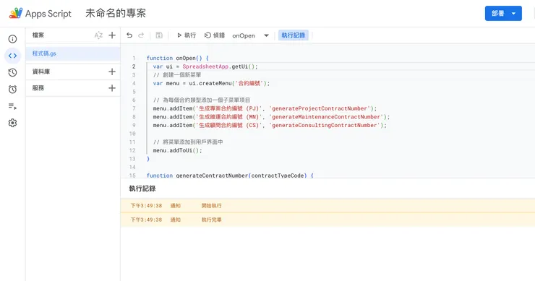Image resolution: width=535 pixels, height=281 pixels.
Task: Undo the last edit
Action: click(129, 35)
